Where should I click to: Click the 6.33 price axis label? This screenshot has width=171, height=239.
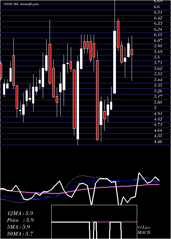(x=158, y=24)
